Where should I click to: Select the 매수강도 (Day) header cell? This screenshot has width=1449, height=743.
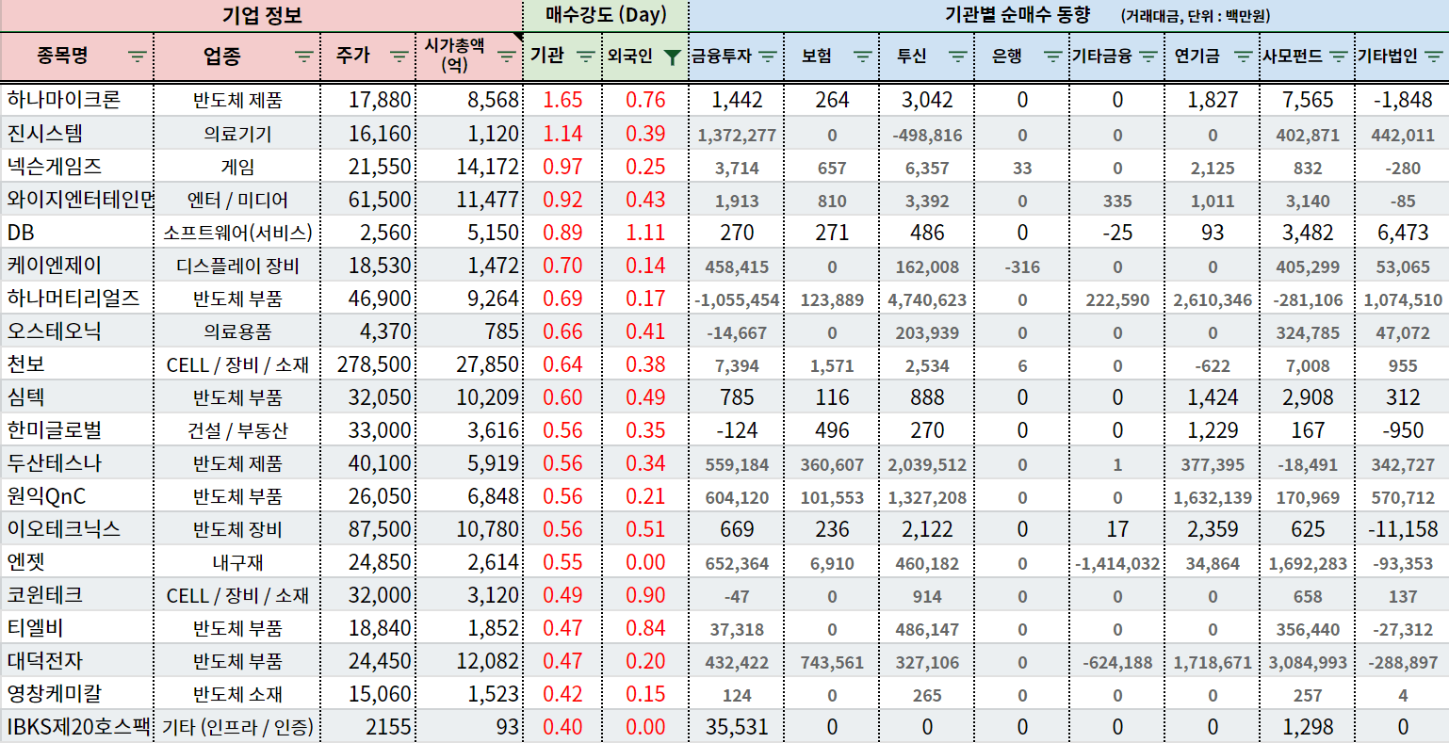pyautogui.click(x=606, y=16)
